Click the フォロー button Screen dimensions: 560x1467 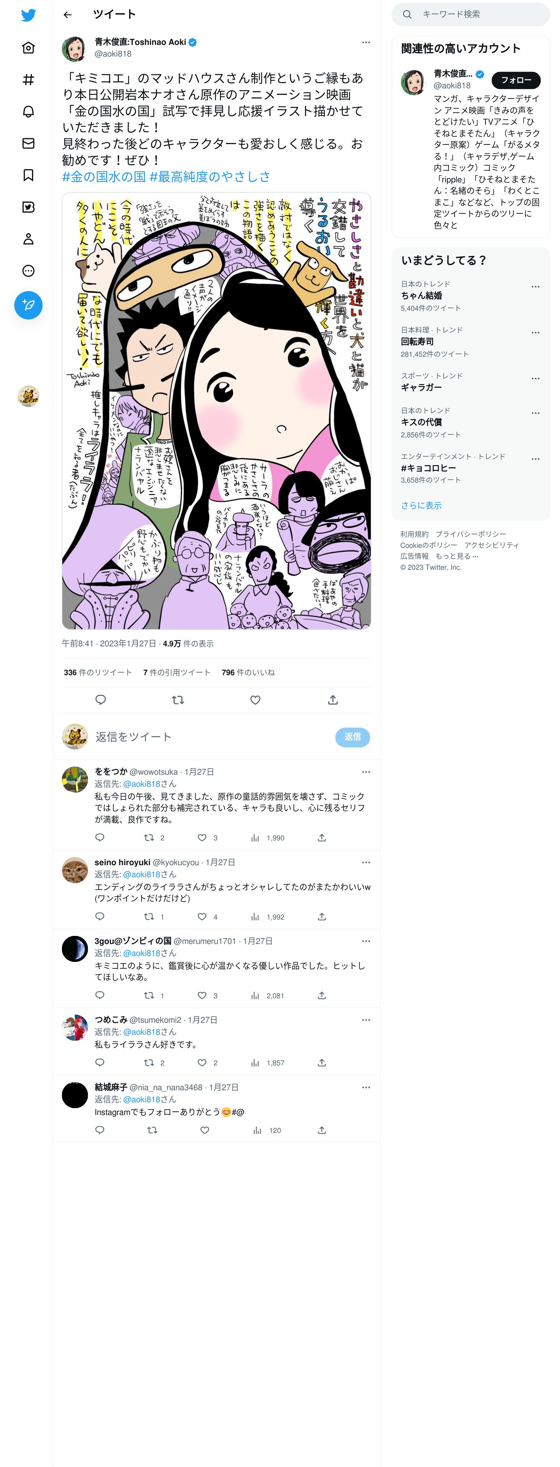coord(516,80)
